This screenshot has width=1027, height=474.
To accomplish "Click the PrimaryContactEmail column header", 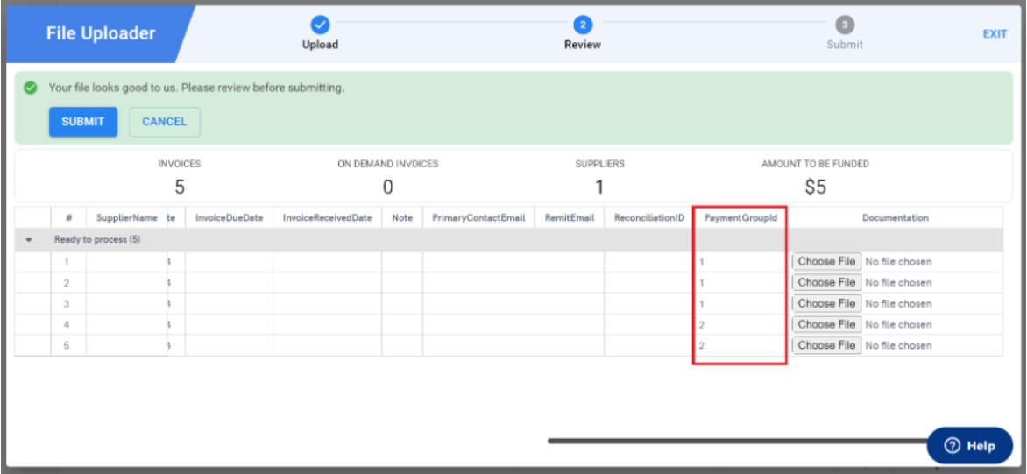I will [478, 218].
